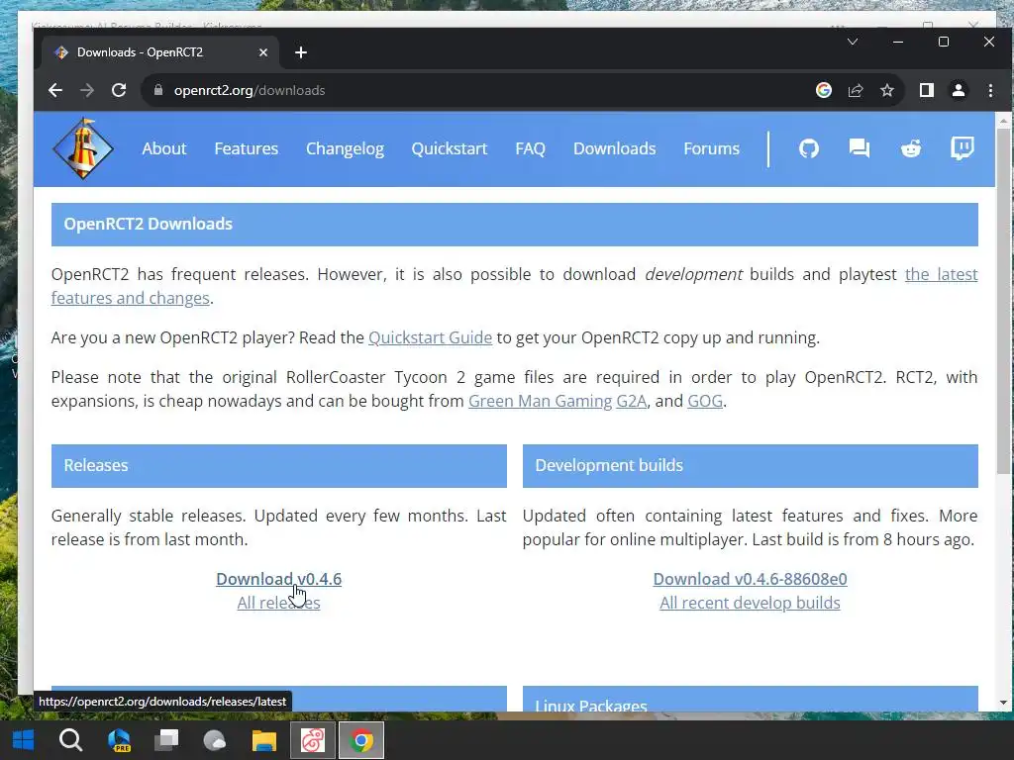
Task: Click the red swirl app taskbar icon
Action: pos(312,740)
